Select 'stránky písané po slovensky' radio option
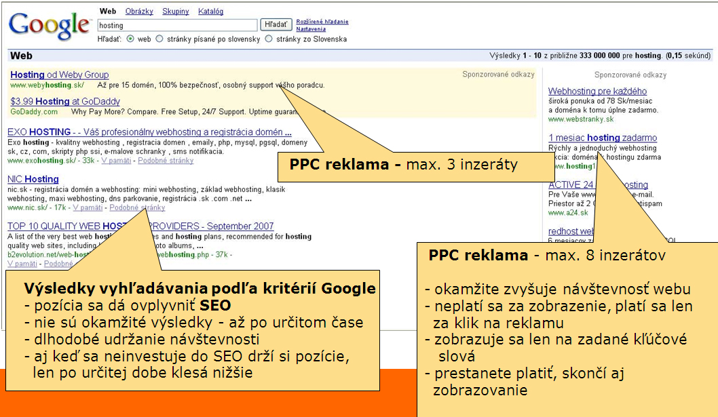The image size is (718, 417). [x=159, y=39]
